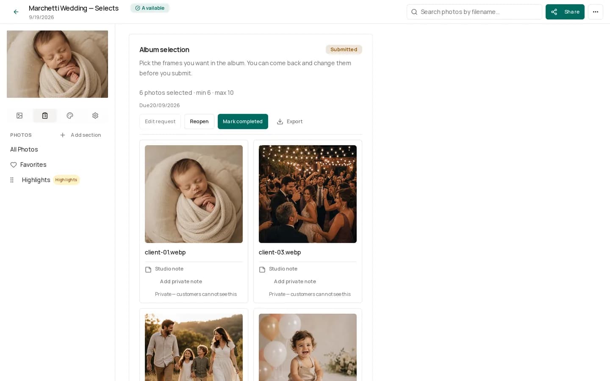Screen dimensions: 610x381
Task: Open the client-01.webp baby photo thumbnail
Action: [x=194, y=194]
